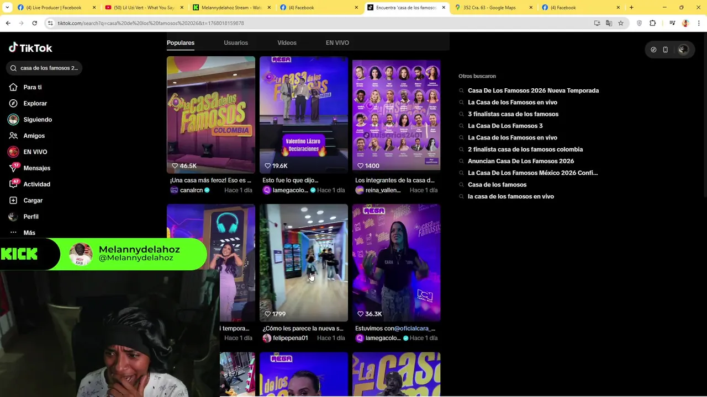
Task: Open Actividad notifications icon
Action: click(x=13, y=184)
